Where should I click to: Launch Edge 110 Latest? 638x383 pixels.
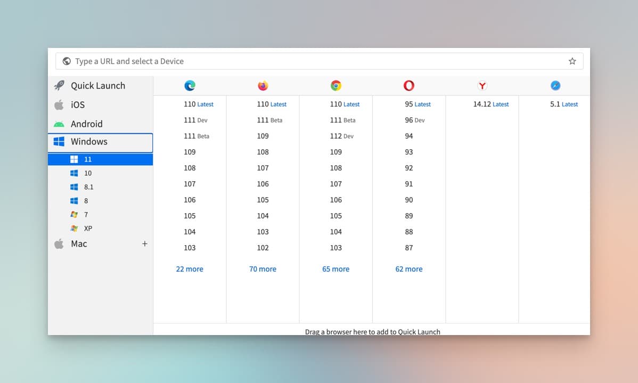coord(199,104)
